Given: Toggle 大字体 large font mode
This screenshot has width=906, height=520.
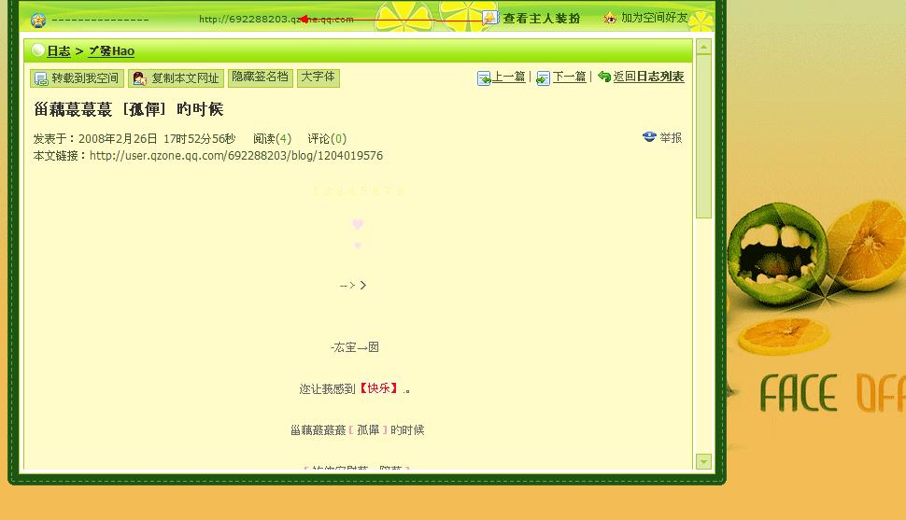Looking at the screenshot, I should [x=318, y=77].
